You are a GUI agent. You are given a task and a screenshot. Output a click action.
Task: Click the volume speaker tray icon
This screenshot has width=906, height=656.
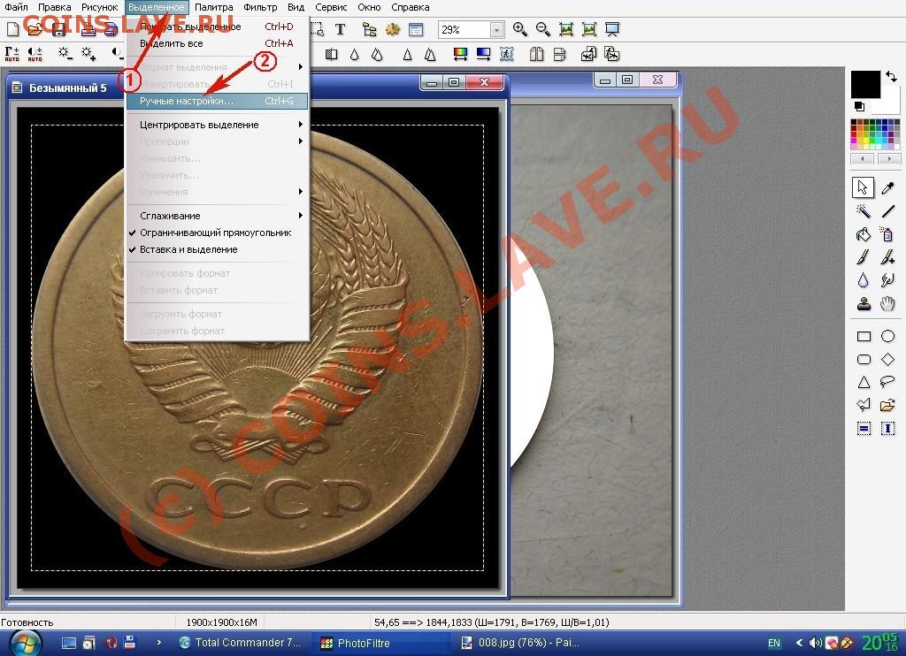(x=815, y=643)
